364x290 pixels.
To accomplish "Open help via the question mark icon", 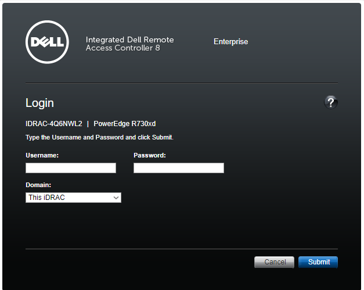I will (x=331, y=102).
